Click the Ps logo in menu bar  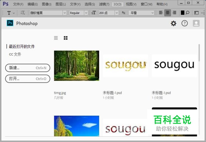[x=6, y=4]
